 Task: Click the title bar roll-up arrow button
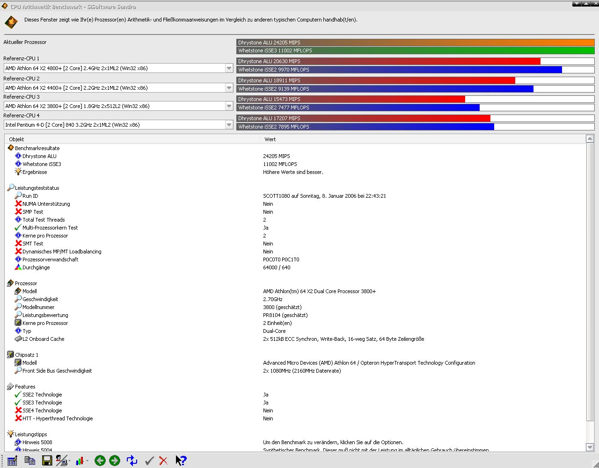585,4
